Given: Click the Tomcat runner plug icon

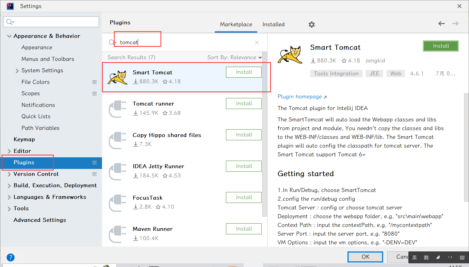Looking at the screenshot, I should (118, 109).
